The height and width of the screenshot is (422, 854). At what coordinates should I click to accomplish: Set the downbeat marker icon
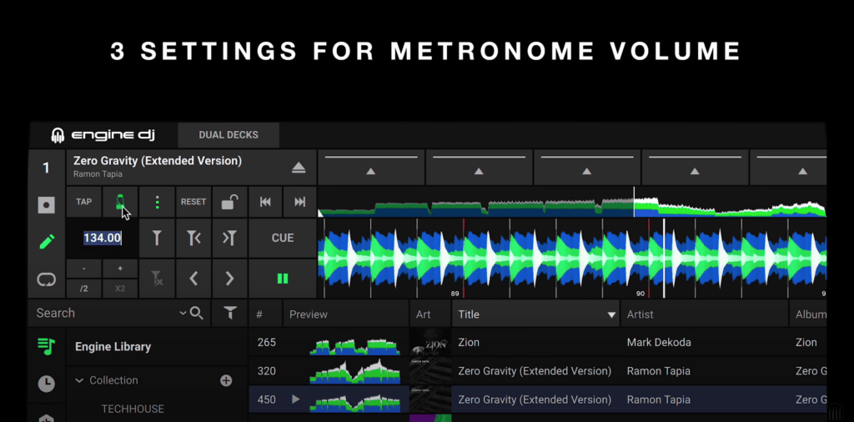[x=157, y=238]
